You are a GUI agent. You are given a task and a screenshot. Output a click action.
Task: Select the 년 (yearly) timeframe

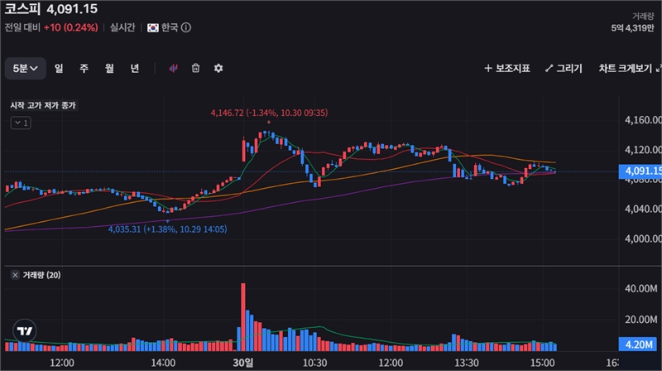[x=134, y=69]
